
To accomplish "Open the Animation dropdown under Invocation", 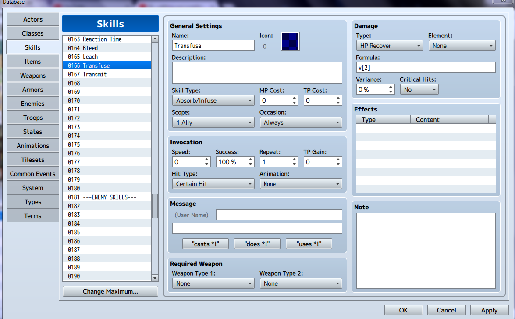I will point(301,183).
